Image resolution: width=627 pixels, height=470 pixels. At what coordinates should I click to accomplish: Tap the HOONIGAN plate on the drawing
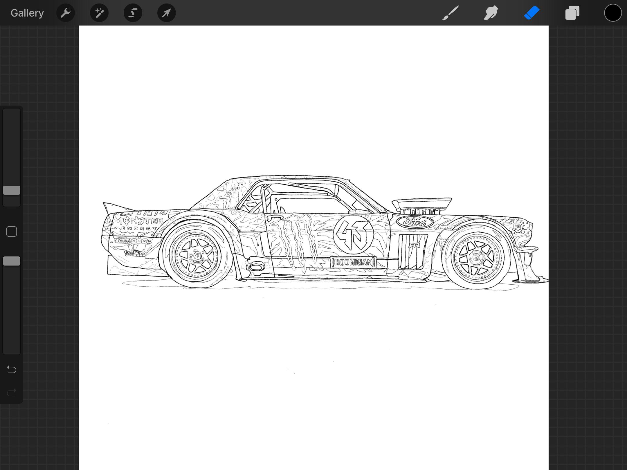(x=353, y=263)
